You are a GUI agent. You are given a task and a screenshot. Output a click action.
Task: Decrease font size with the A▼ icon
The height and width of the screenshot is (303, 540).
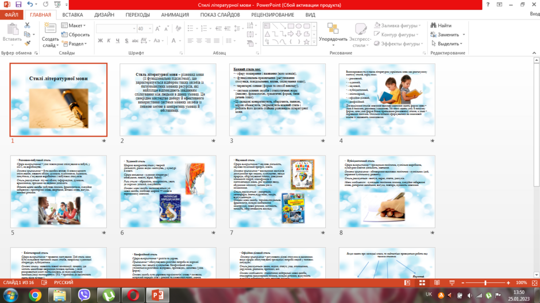pos(167,29)
